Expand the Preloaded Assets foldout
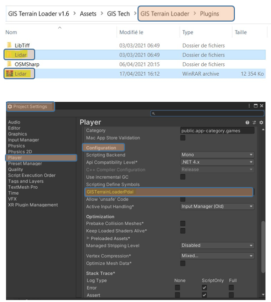The height and width of the screenshot is (302, 271). point(88,238)
